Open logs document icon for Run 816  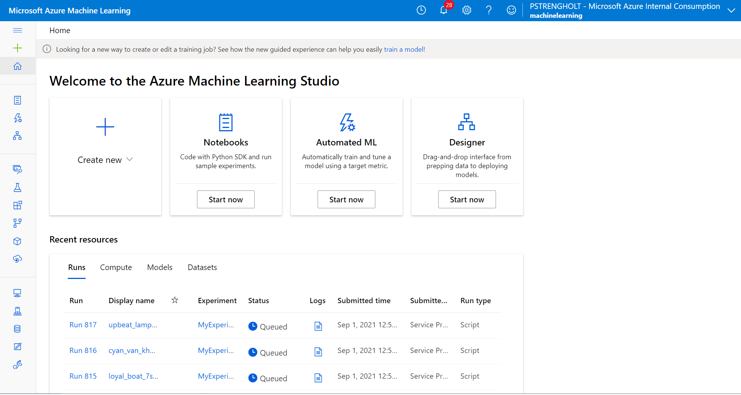(318, 352)
